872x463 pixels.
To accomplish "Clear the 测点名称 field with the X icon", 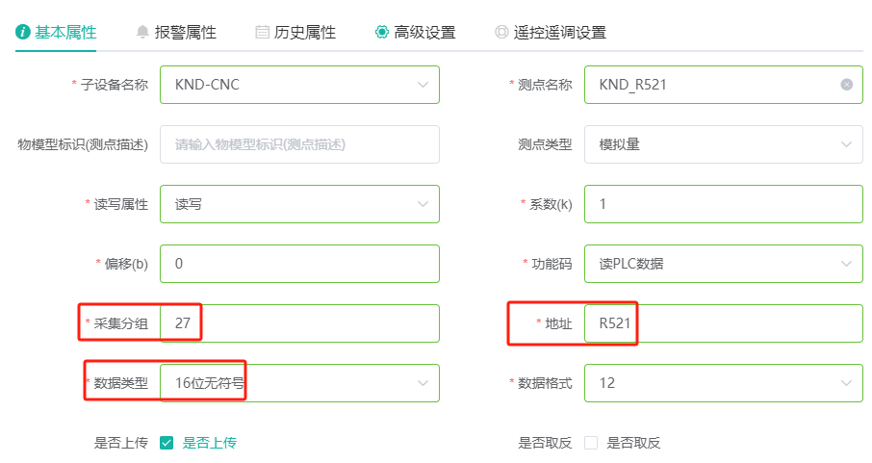I will tap(846, 85).
